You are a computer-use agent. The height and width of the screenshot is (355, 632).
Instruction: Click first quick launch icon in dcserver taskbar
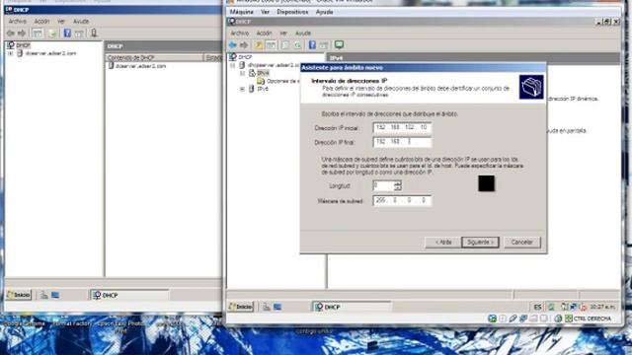[x=43, y=295]
